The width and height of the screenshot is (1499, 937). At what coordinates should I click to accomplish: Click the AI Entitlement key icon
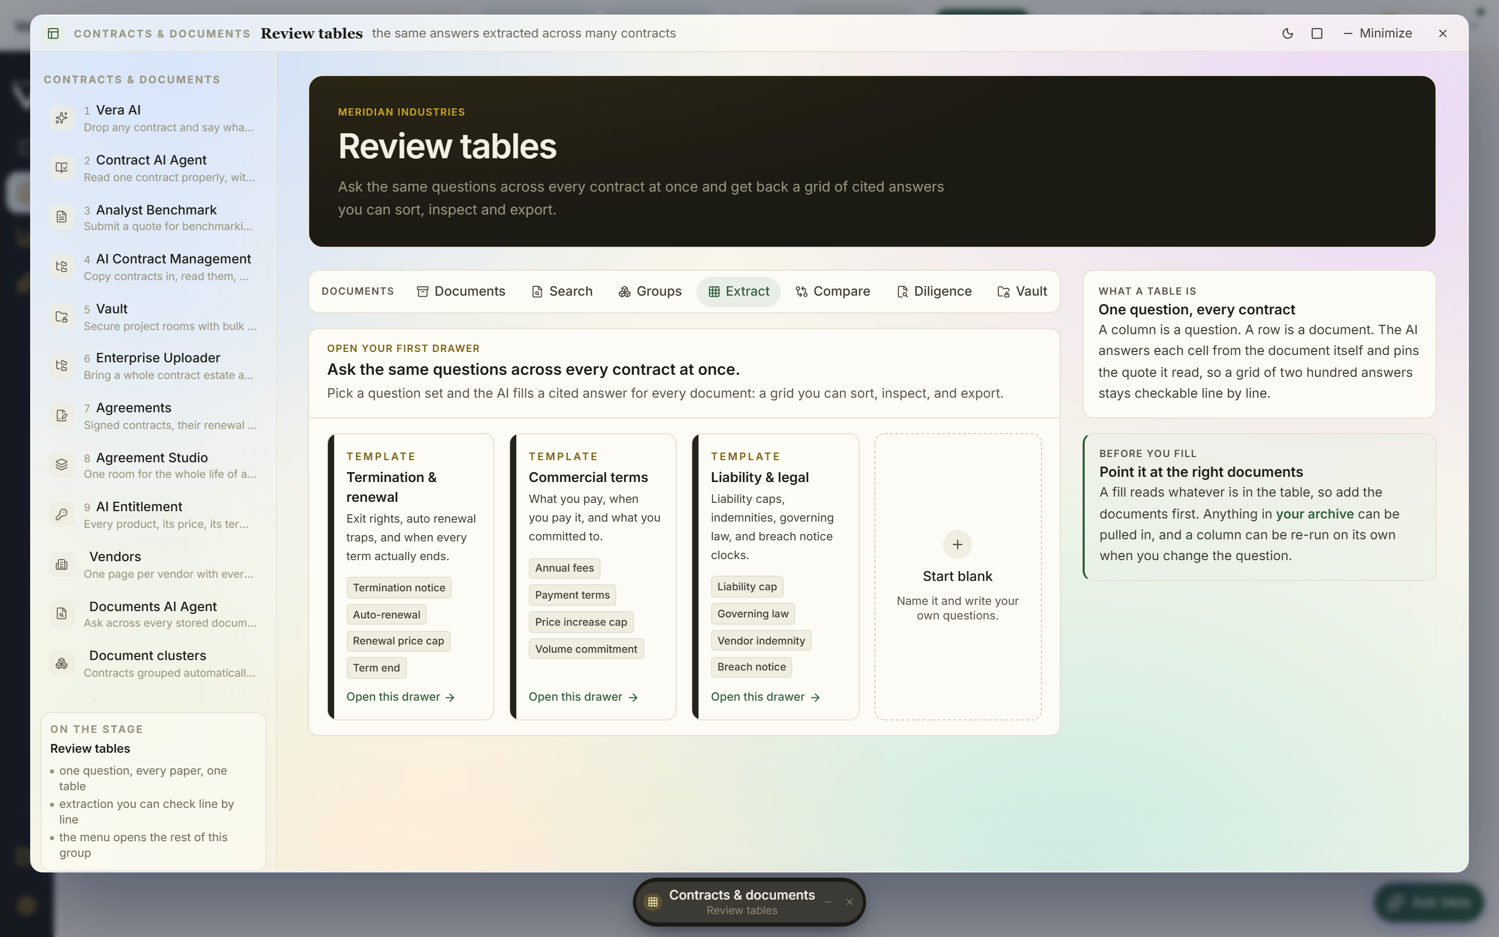pyautogui.click(x=61, y=514)
